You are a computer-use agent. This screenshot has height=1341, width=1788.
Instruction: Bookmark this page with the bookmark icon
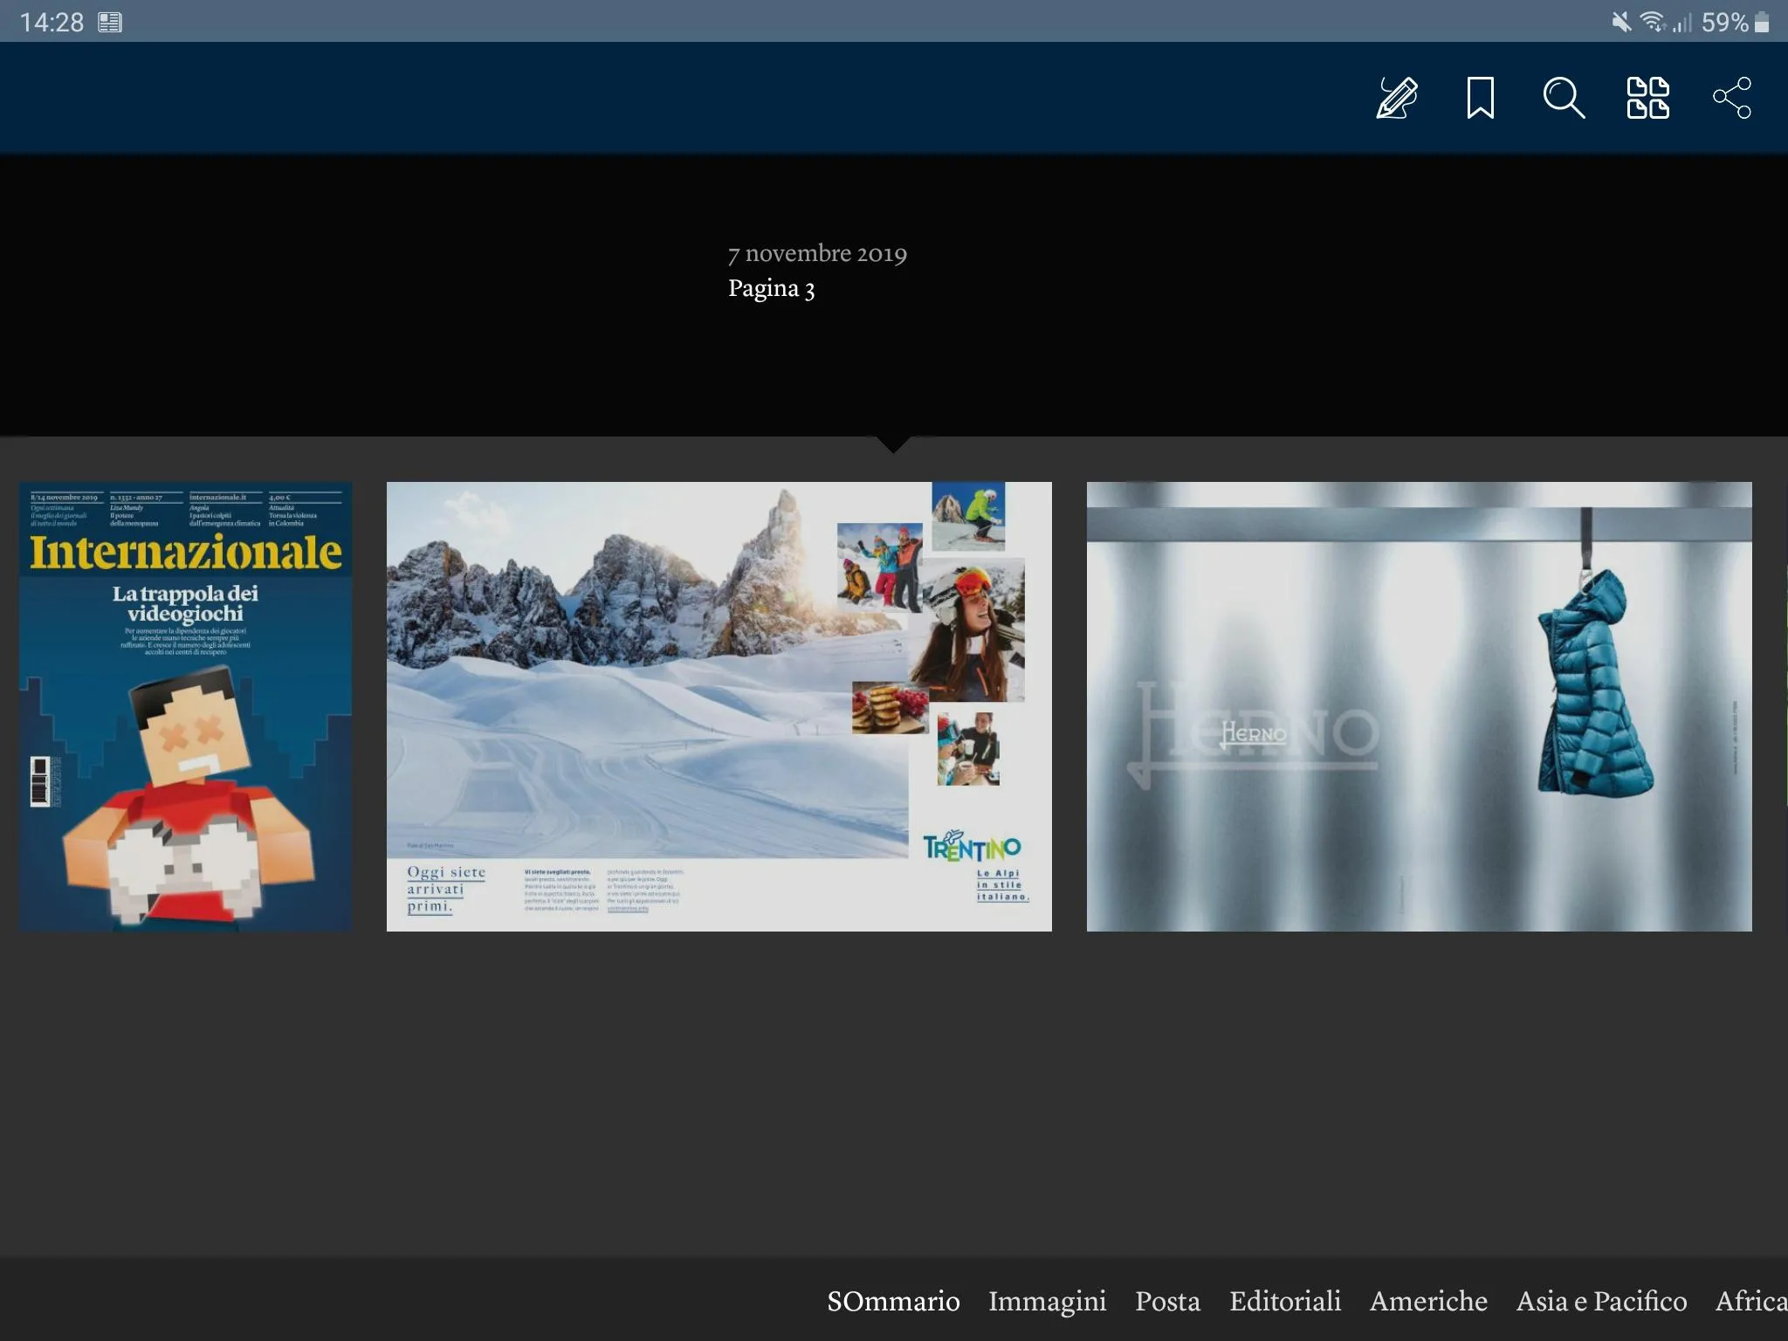[1480, 98]
